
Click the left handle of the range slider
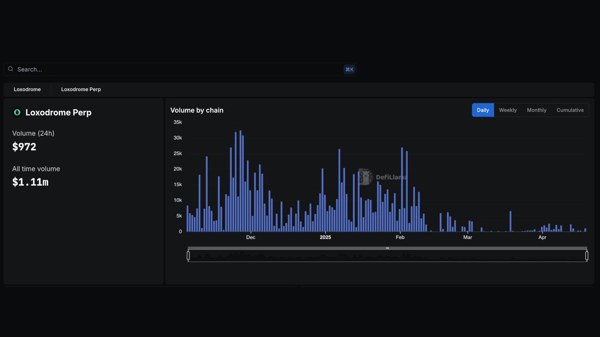188,255
